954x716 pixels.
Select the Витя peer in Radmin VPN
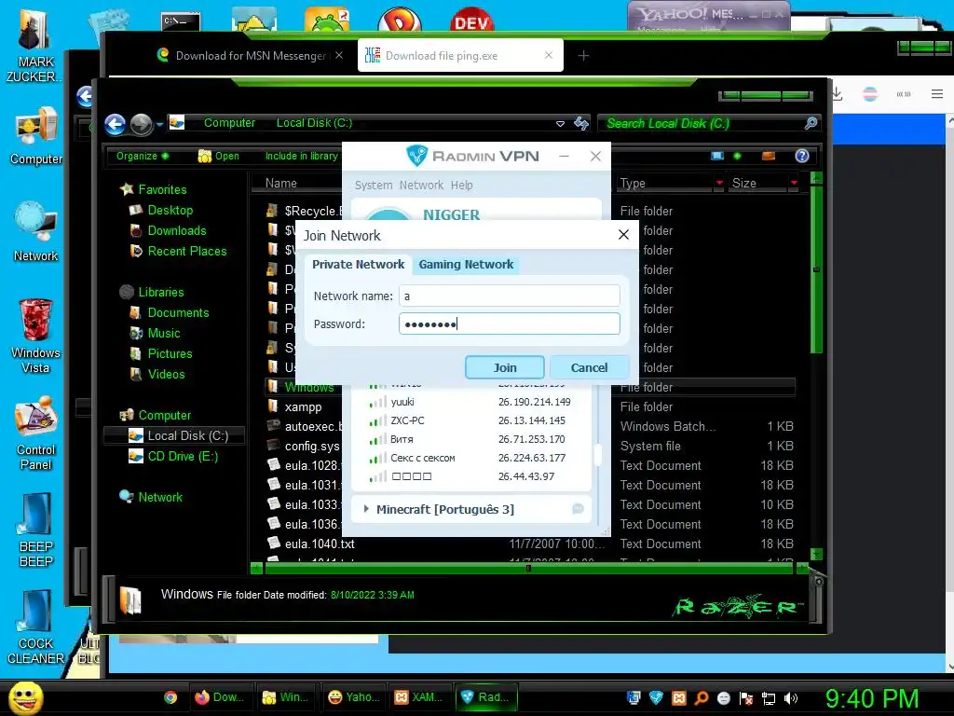(x=470, y=439)
